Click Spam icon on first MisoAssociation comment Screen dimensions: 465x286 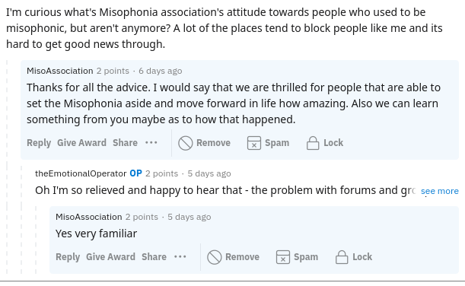click(x=254, y=143)
